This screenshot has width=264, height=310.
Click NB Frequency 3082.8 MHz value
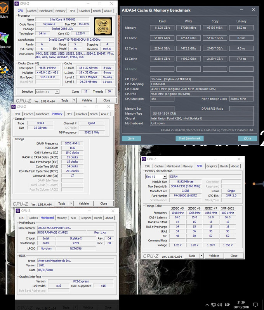click(92, 133)
